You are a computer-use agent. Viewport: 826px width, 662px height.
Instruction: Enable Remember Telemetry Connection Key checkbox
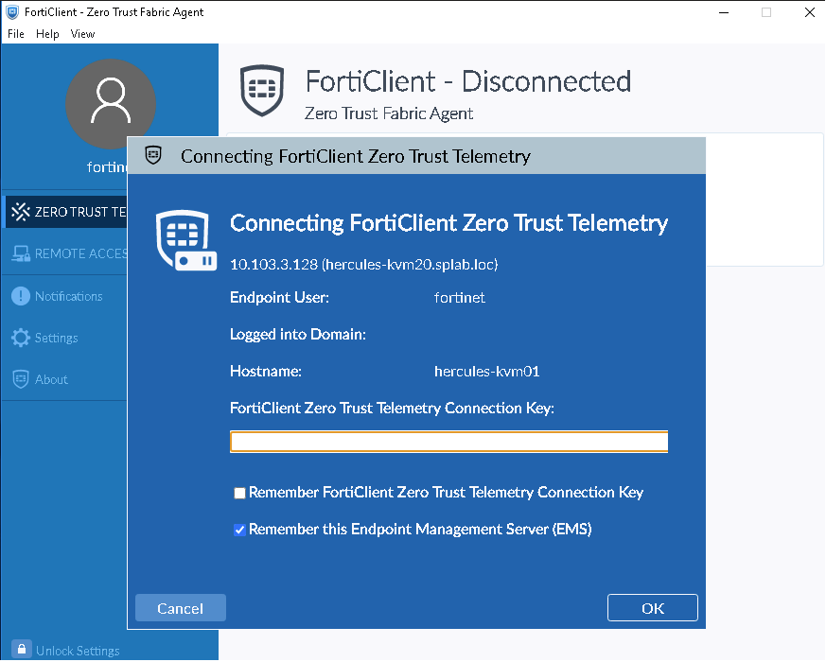[240, 493]
